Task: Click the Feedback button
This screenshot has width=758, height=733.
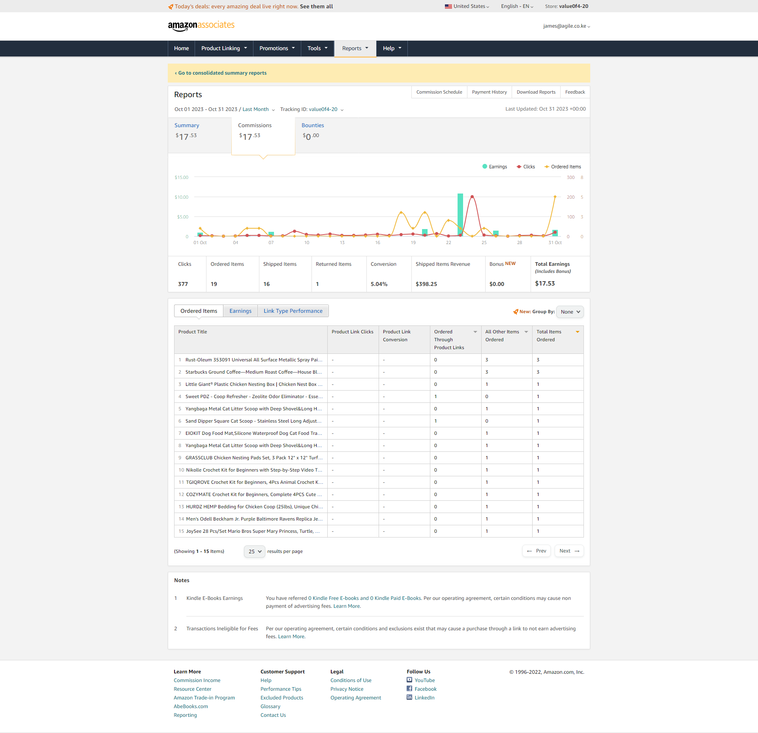Action: tap(575, 92)
